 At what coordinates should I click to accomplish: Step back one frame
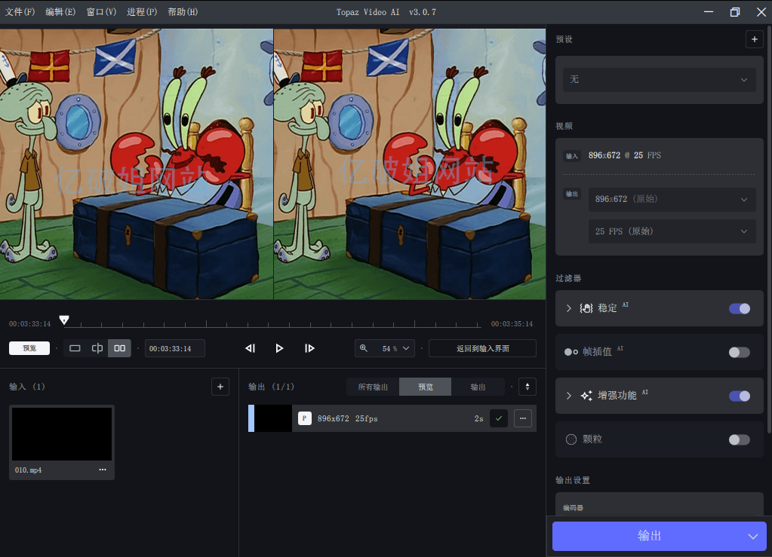pyautogui.click(x=250, y=348)
